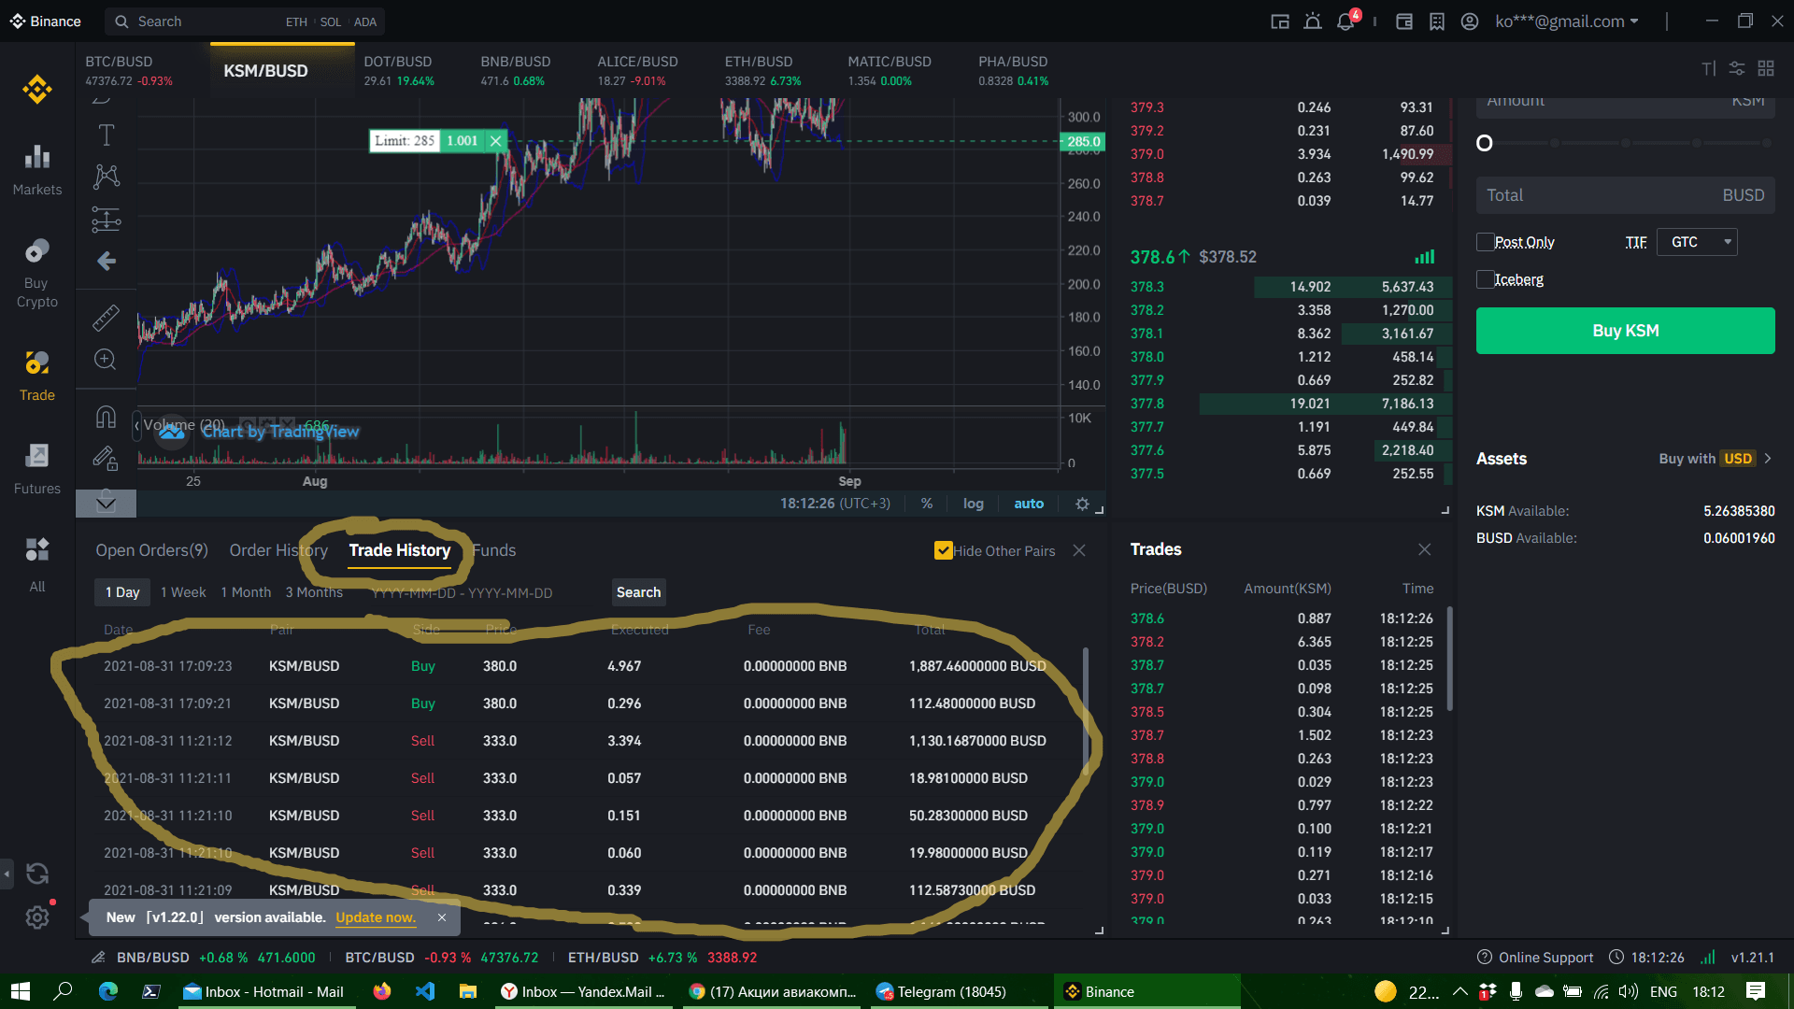Open the TIF GTC dropdown

click(1697, 242)
